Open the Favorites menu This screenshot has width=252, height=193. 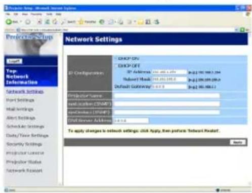point(36,14)
